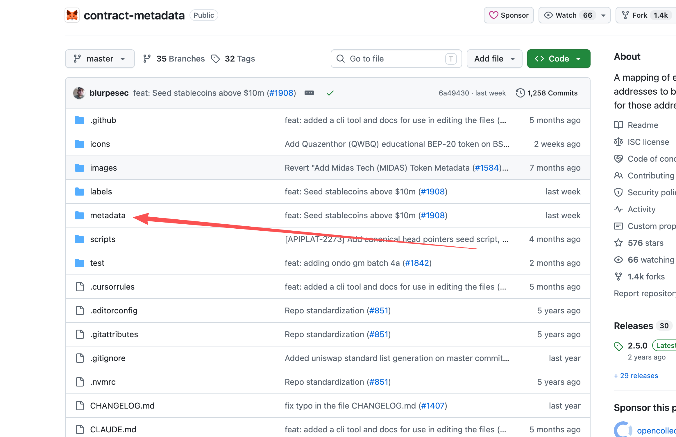676x437 pixels.
Task: Open the .nvmrc file
Action: pyautogui.click(x=103, y=382)
